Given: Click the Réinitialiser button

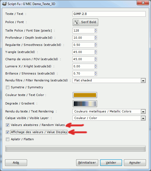Looking at the screenshot, I should 87,163.
